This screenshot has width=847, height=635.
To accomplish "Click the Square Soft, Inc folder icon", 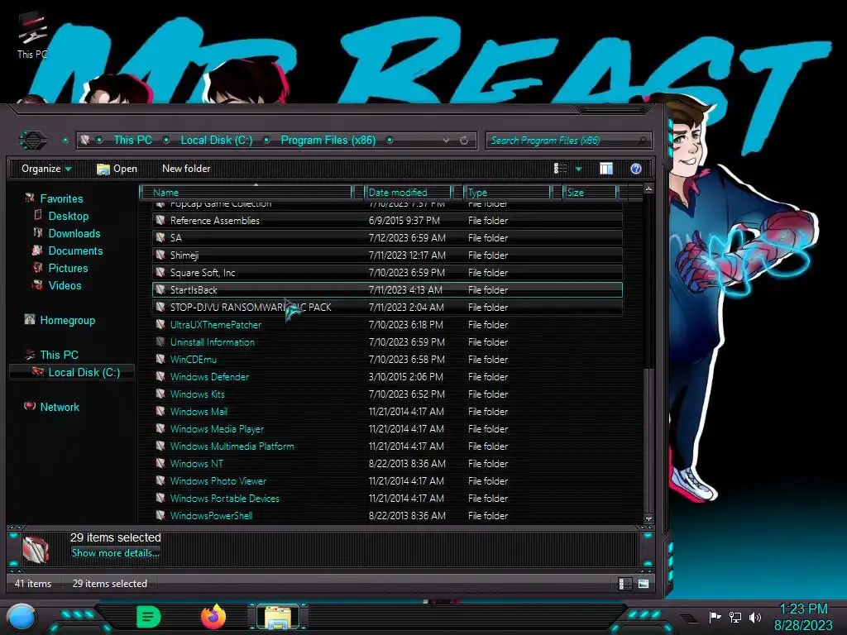I will click(x=160, y=272).
